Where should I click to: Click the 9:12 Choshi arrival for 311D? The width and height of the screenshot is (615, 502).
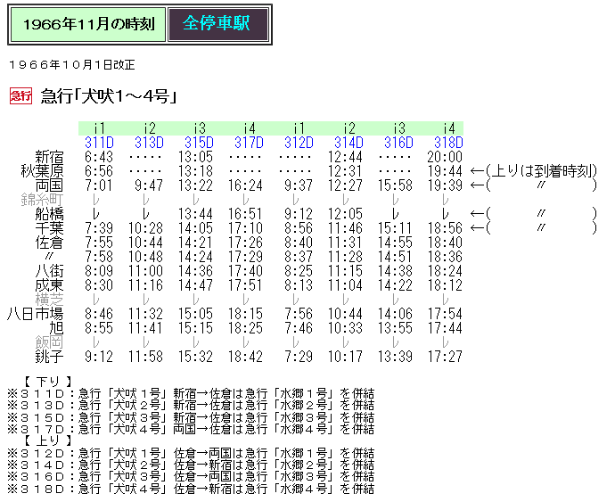tap(99, 357)
